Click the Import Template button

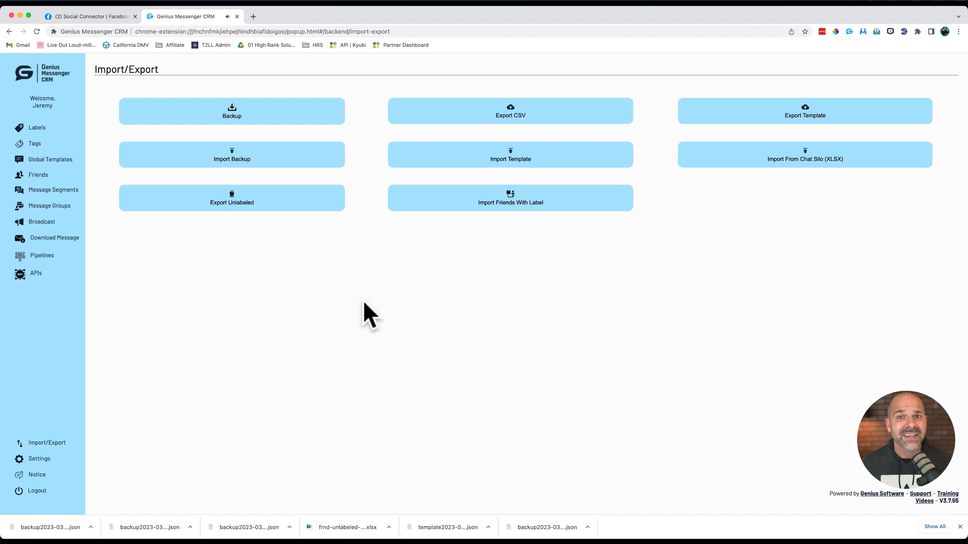(510, 155)
